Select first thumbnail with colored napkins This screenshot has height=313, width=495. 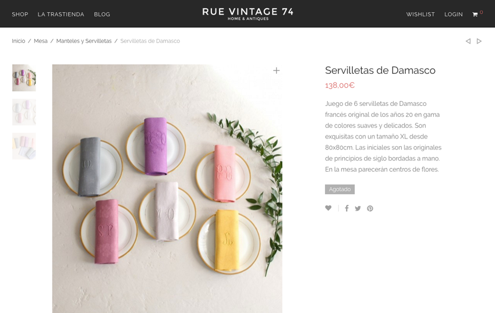pos(24,78)
